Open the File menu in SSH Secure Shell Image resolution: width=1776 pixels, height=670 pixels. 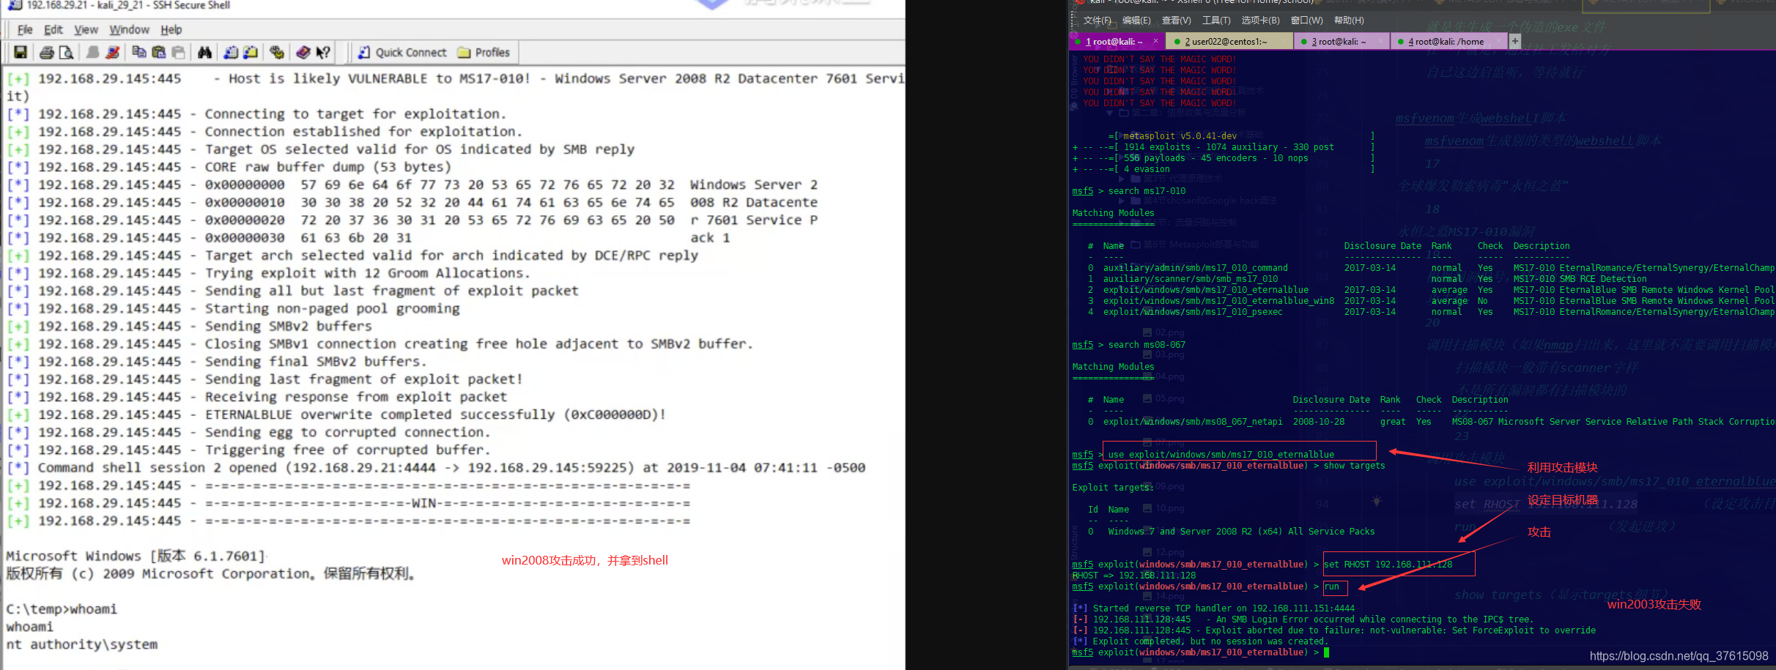click(x=25, y=29)
